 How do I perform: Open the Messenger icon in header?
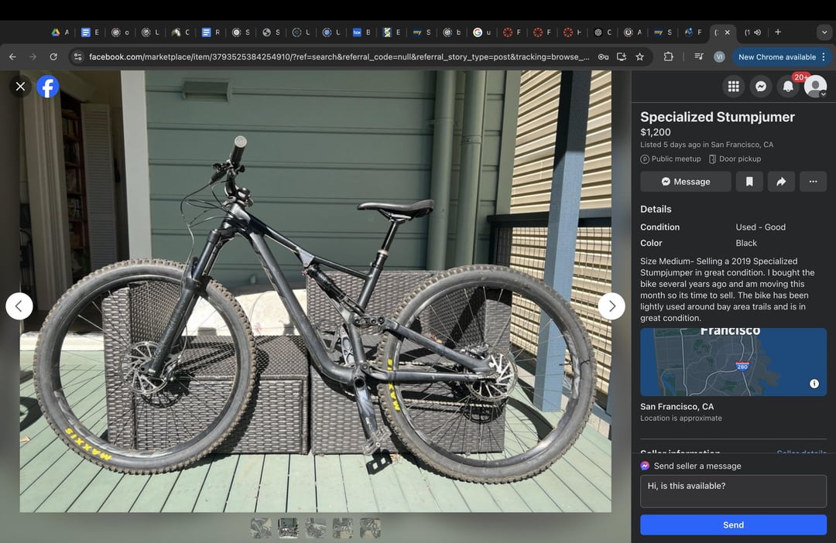coord(761,87)
